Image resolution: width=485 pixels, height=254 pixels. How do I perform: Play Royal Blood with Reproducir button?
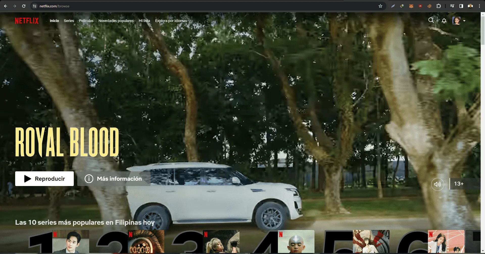pos(44,179)
